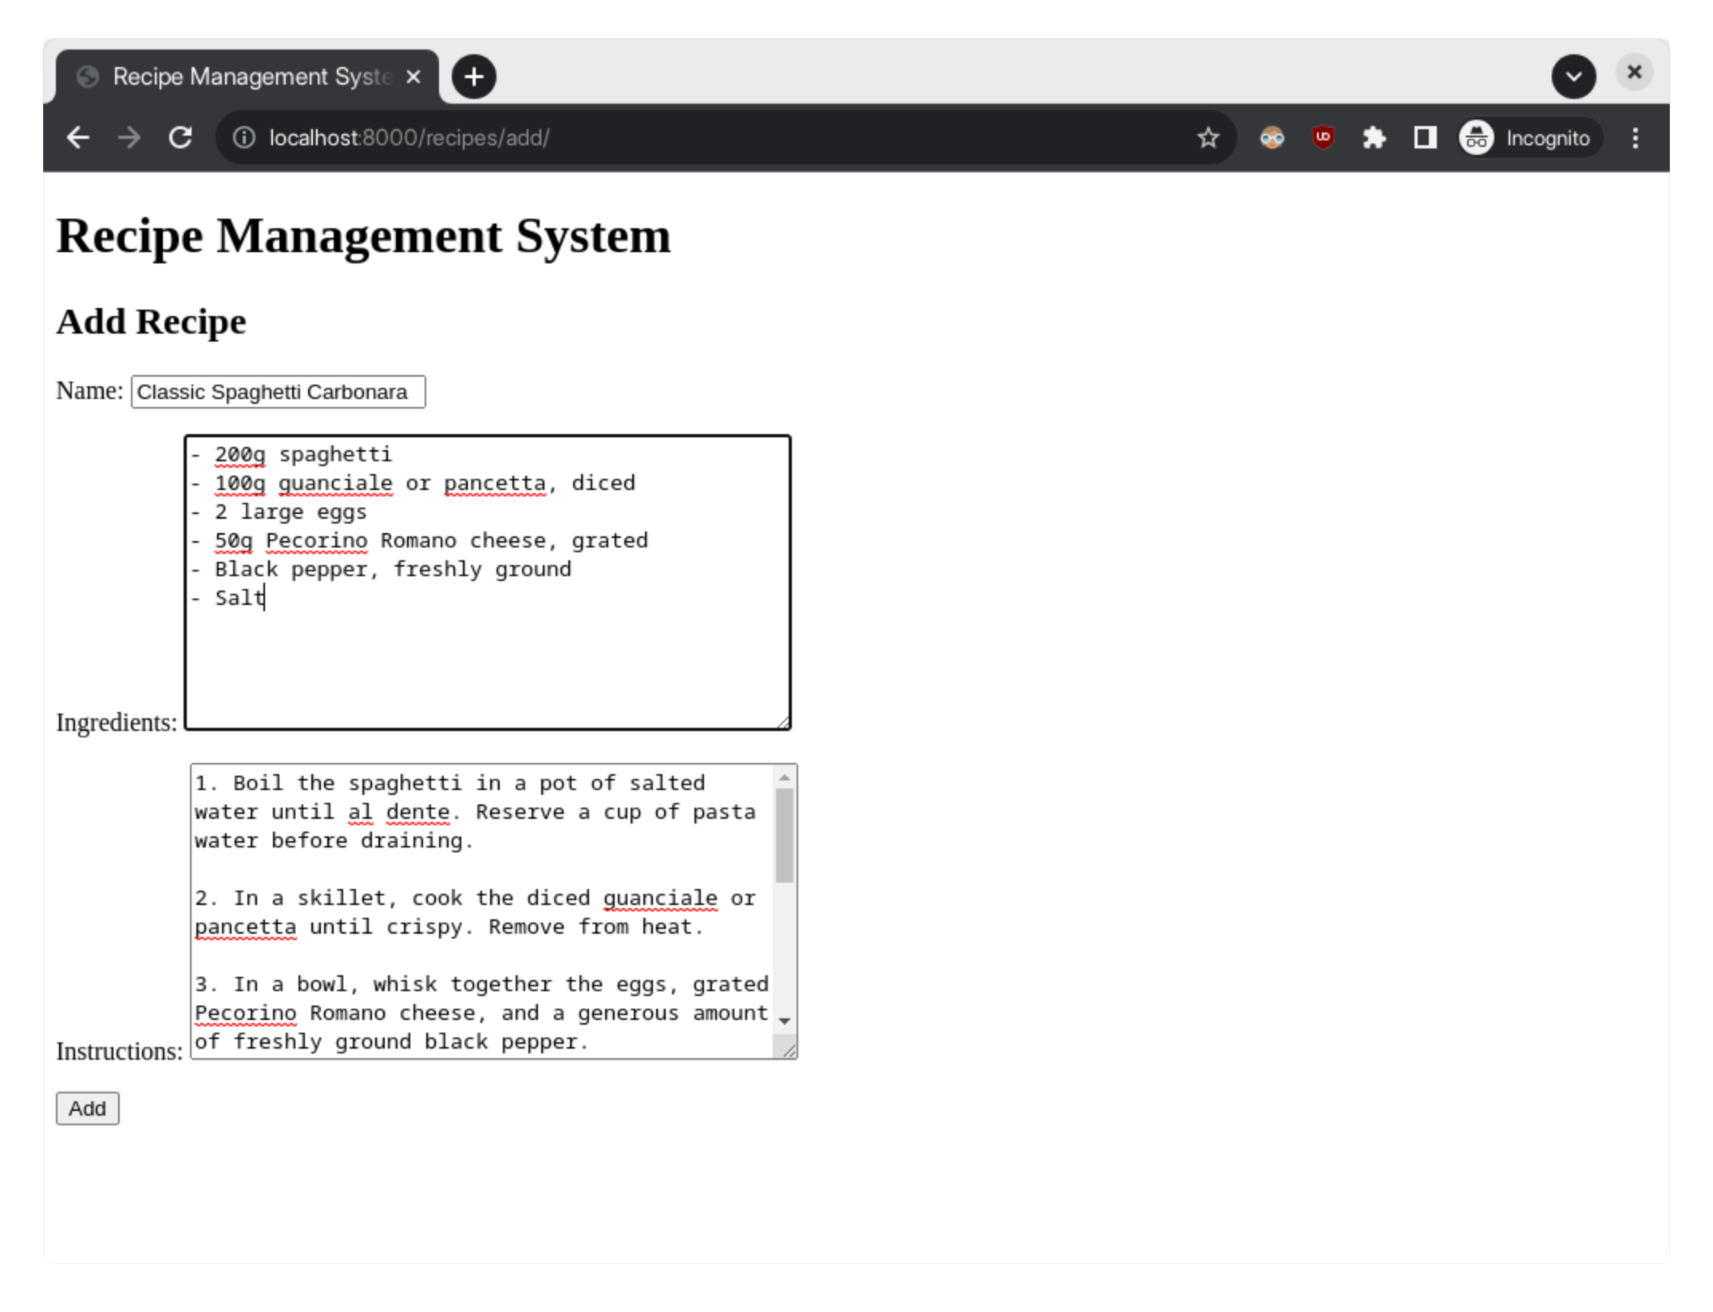Image resolution: width=1713 pixels, height=1312 pixels.
Task: Click the 'Recipe Management System' heading
Action: point(363,236)
